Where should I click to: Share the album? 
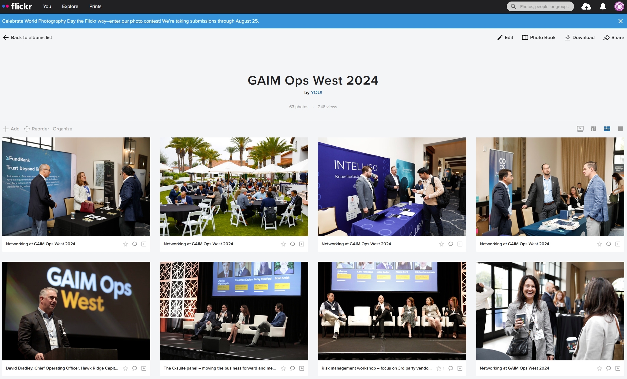pyautogui.click(x=614, y=37)
